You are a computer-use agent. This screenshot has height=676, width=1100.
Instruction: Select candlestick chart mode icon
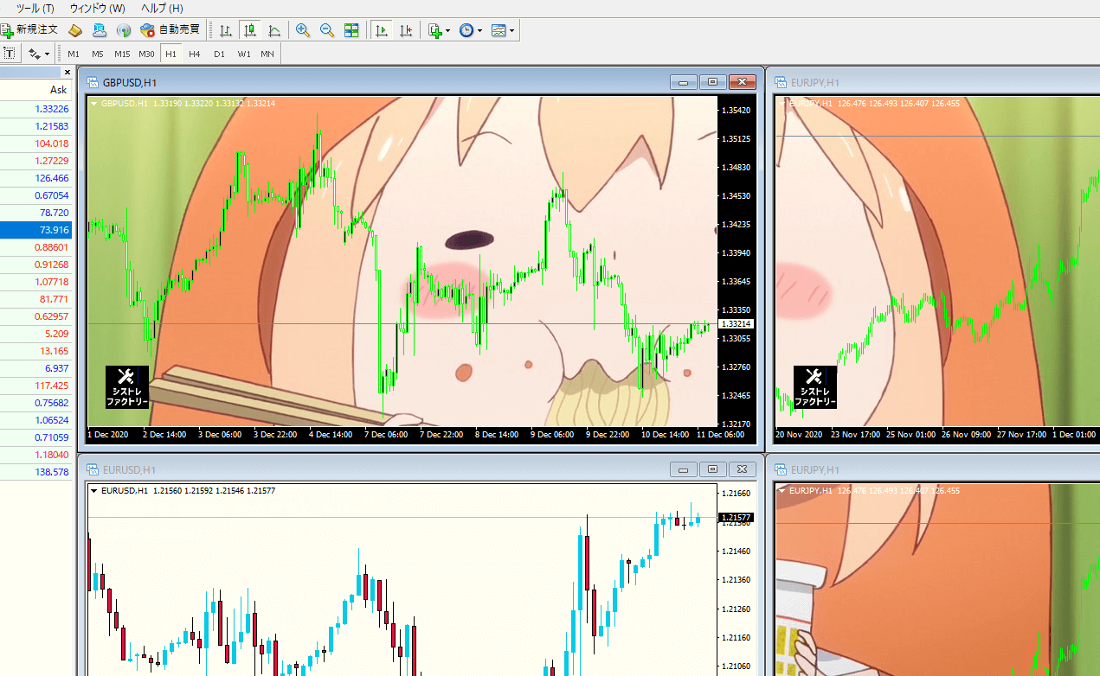(x=250, y=30)
